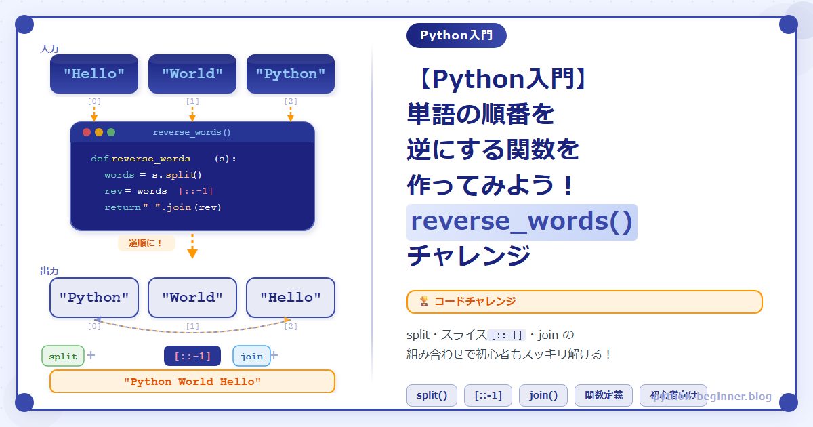The height and width of the screenshot is (427, 813).
Task: Click the チャレンジ headline word
Action: [469, 257]
